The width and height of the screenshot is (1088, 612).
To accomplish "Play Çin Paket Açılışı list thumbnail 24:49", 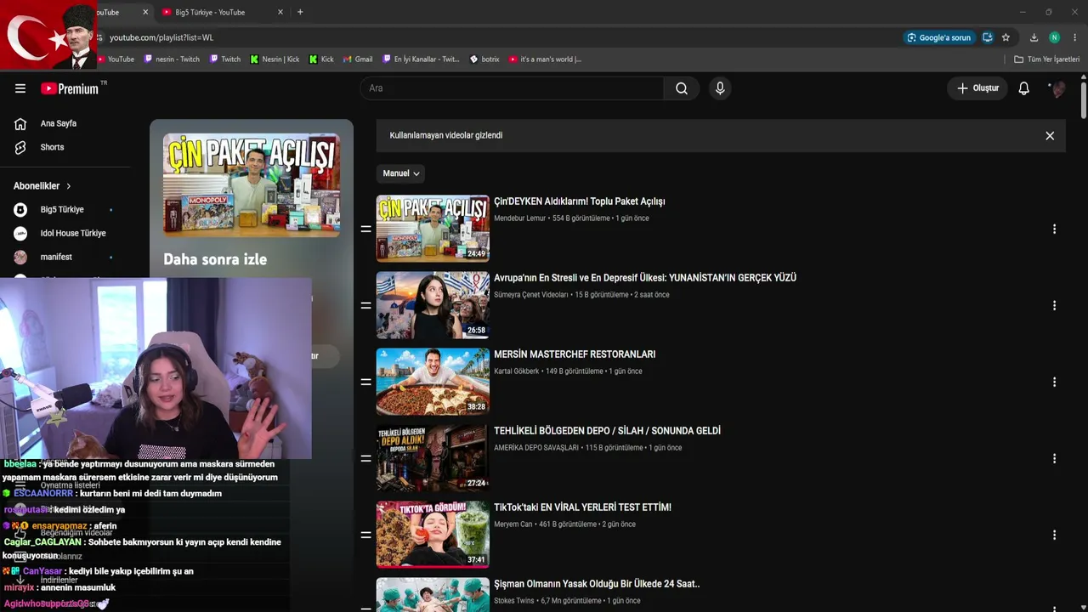I will (433, 229).
